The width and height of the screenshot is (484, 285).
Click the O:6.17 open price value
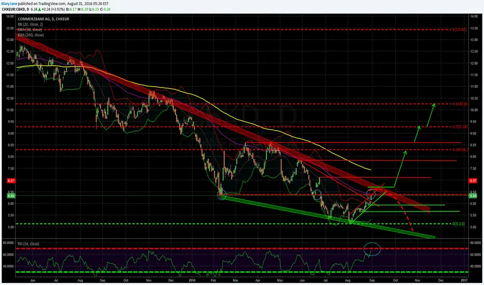pos(71,9)
